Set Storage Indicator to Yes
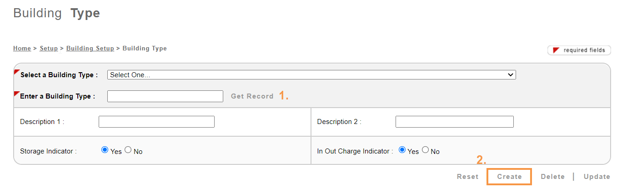This screenshot has height=193, width=632. coord(105,150)
